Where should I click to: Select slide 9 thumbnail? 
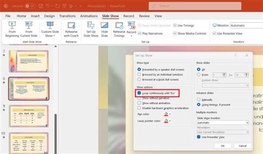point(29,116)
